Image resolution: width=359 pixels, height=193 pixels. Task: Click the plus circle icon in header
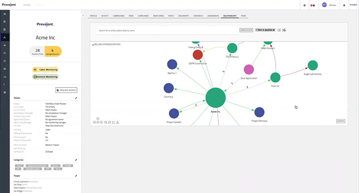tap(304, 5)
